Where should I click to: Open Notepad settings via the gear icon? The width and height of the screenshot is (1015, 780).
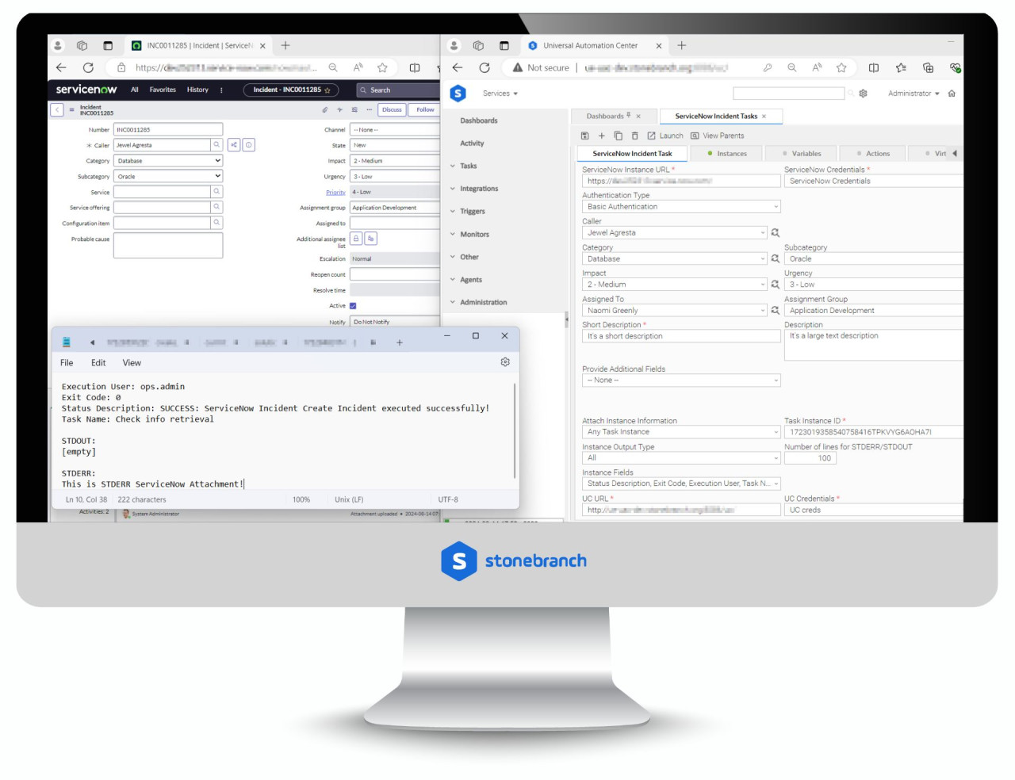click(505, 362)
